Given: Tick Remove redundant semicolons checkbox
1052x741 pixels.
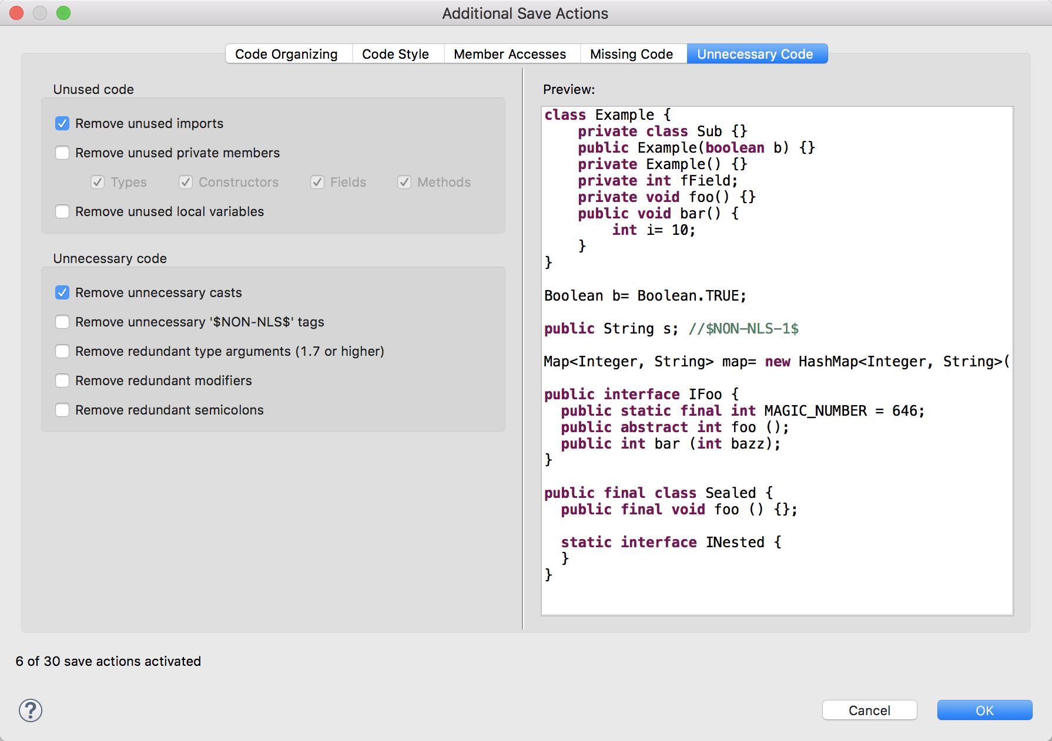Looking at the screenshot, I should (62, 410).
